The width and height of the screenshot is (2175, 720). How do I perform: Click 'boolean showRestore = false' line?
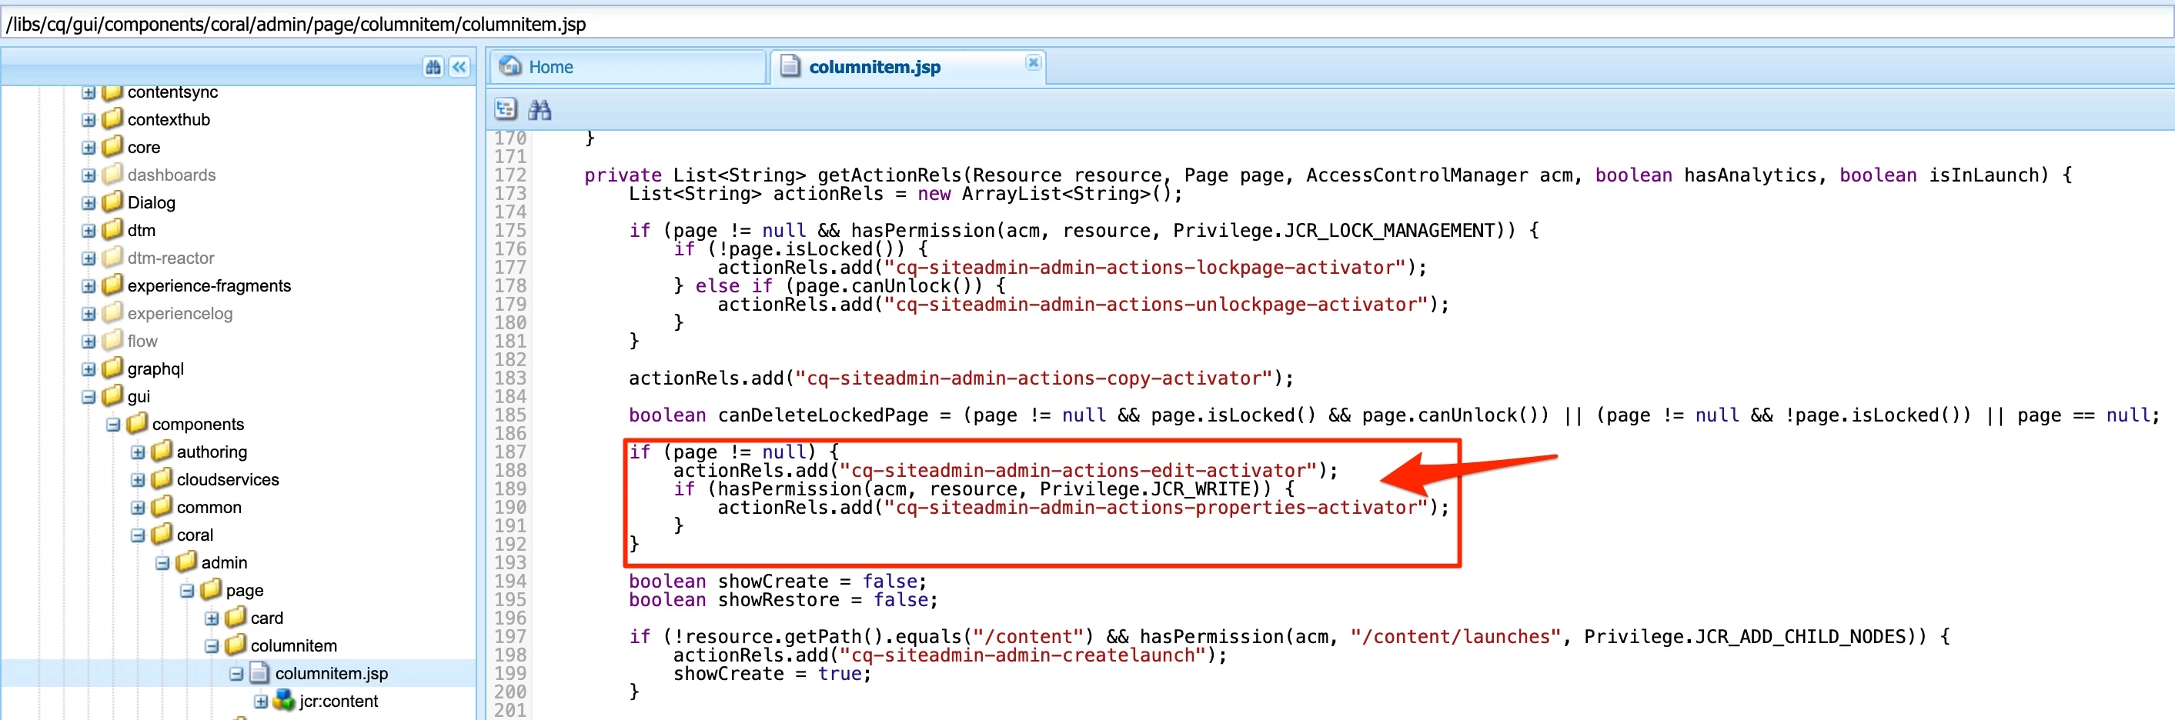pyautogui.click(x=783, y=600)
